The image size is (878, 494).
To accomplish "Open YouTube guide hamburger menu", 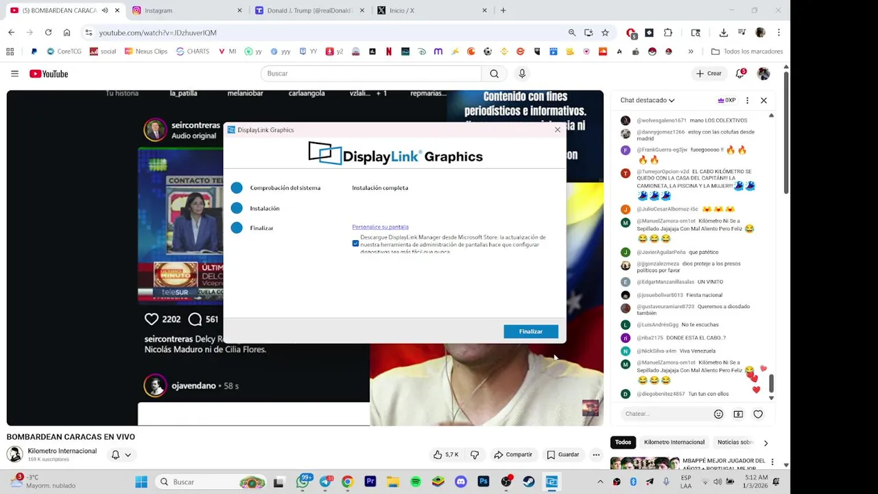I will coord(14,73).
